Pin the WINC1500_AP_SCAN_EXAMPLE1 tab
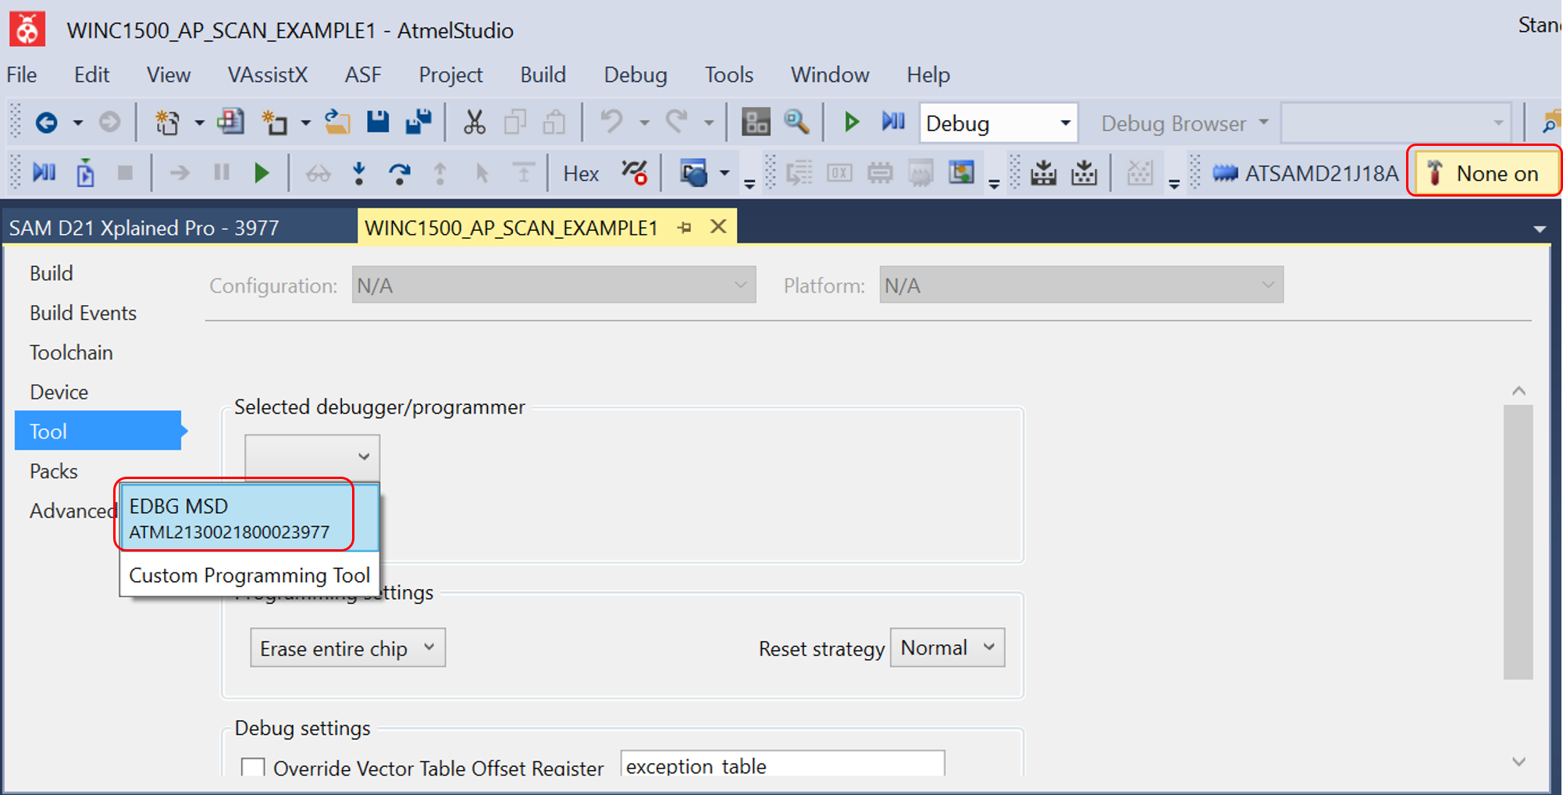Screen dimensions: 1563x795 (x=685, y=228)
